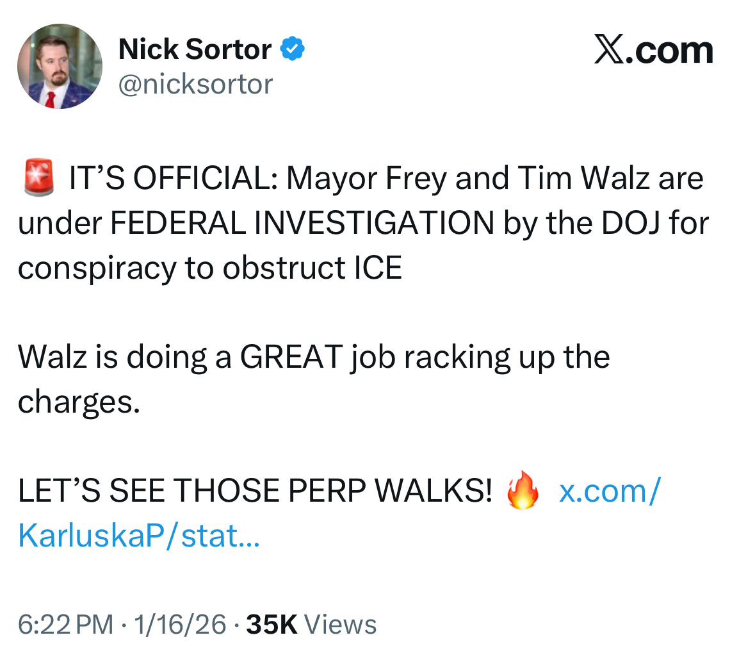Click the 6:22 PM timestamp

pyautogui.click(x=65, y=624)
